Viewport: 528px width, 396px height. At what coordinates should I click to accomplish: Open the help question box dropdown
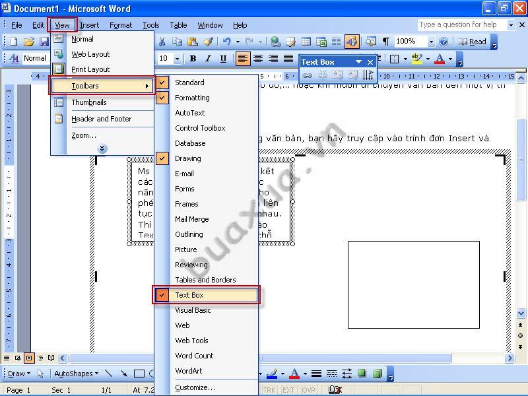tap(511, 25)
